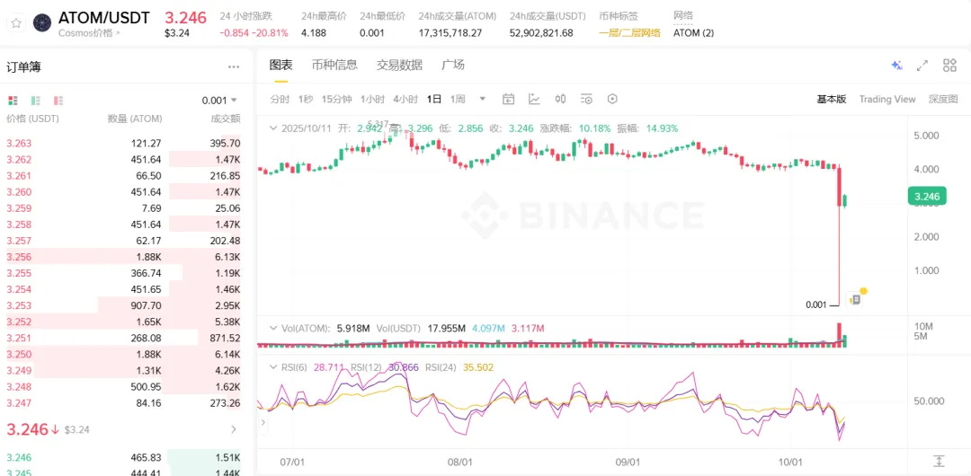Image resolution: width=971 pixels, height=476 pixels.
Task: Open chart display list settings icon
Action: [586, 99]
